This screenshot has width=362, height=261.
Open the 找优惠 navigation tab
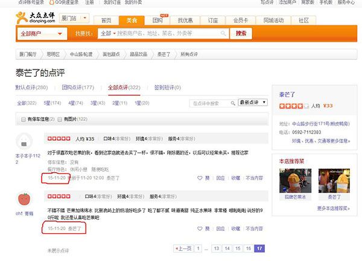[x=185, y=21]
